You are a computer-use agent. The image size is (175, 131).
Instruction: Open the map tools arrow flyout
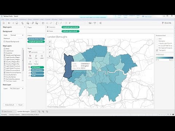point(50,56)
